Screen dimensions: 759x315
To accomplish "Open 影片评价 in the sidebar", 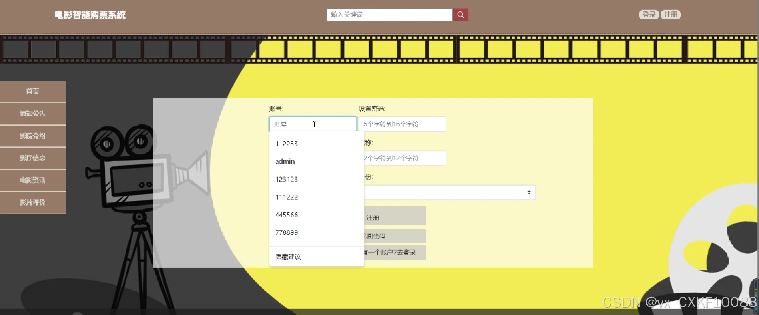I will coord(33,202).
